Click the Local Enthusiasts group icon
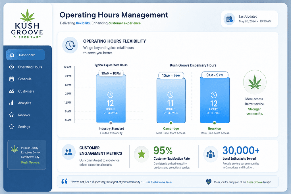The height and width of the screenshot is (194, 291). 211,154
